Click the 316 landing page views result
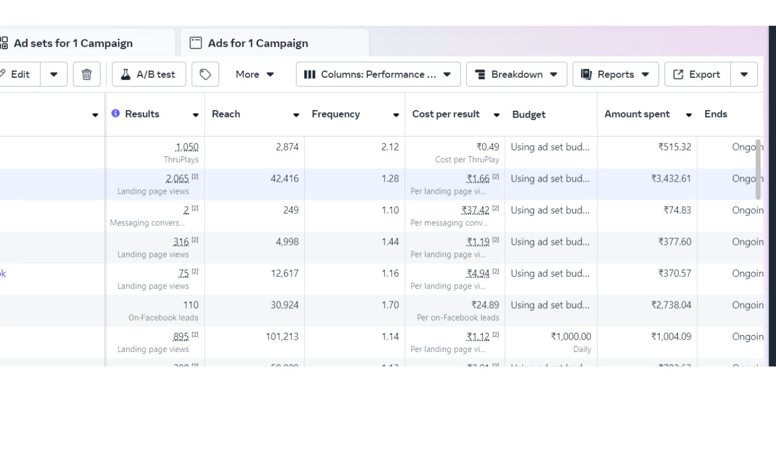776x466 pixels. pyautogui.click(x=181, y=242)
